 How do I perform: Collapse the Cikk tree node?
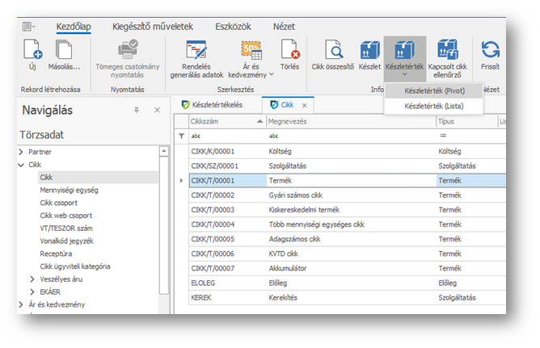click(21, 164)
